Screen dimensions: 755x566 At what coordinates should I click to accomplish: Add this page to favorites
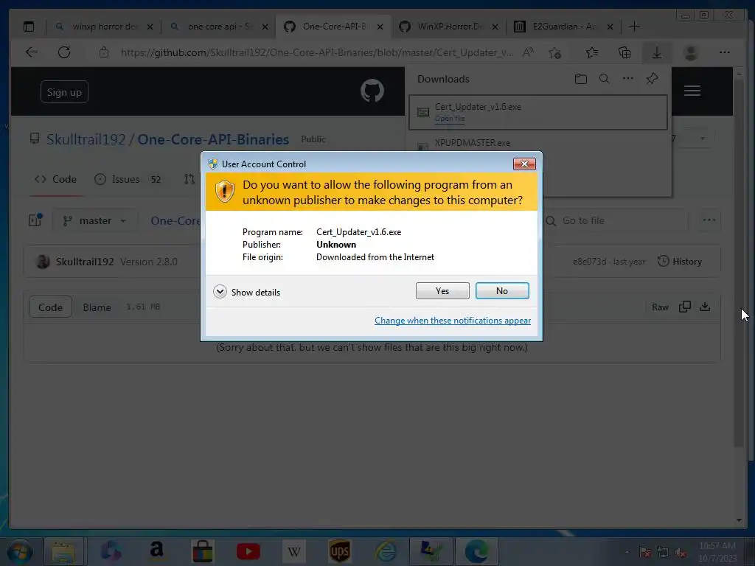(554, 52)
